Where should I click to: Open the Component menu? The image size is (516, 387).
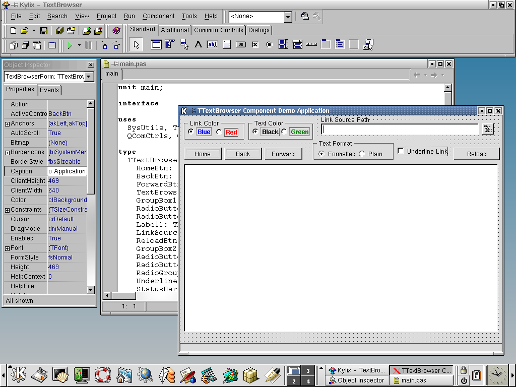click(158, 16)
